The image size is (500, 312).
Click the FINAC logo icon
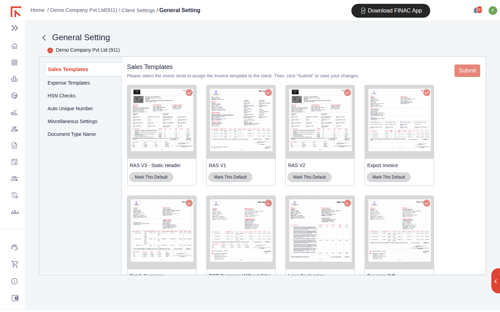pyautogui.click(x=16, y=12)
